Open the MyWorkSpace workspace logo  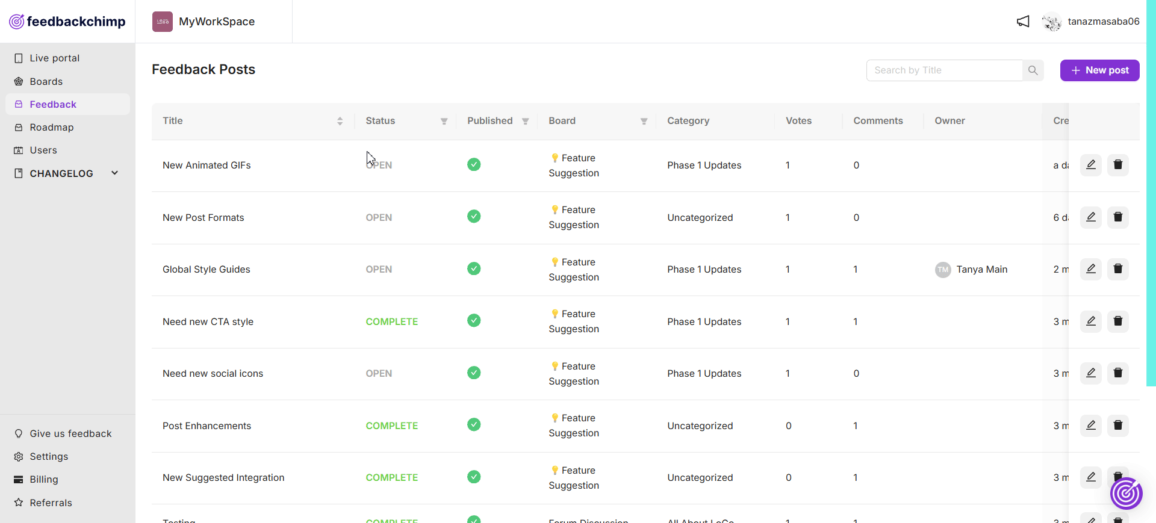click(163, 22)
